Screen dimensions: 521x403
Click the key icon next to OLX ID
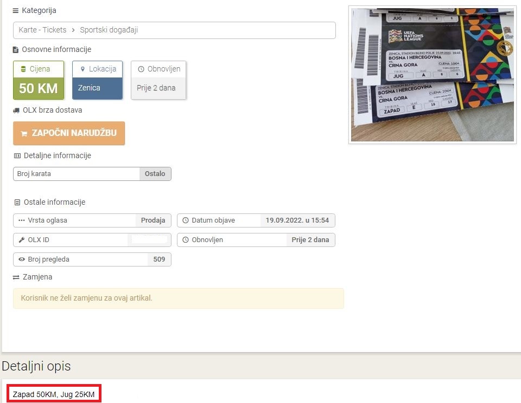pyautogui.click(x=22, y=240)
